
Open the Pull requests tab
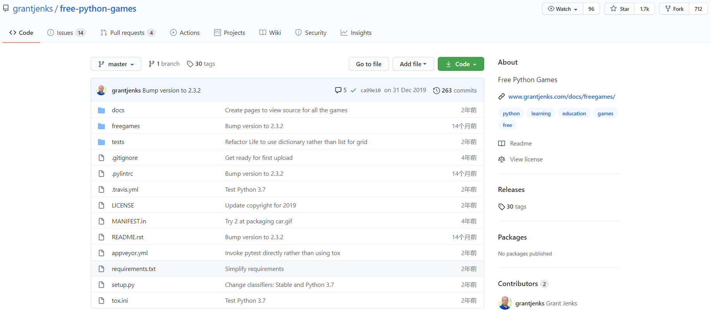click(x=128, y=33)
